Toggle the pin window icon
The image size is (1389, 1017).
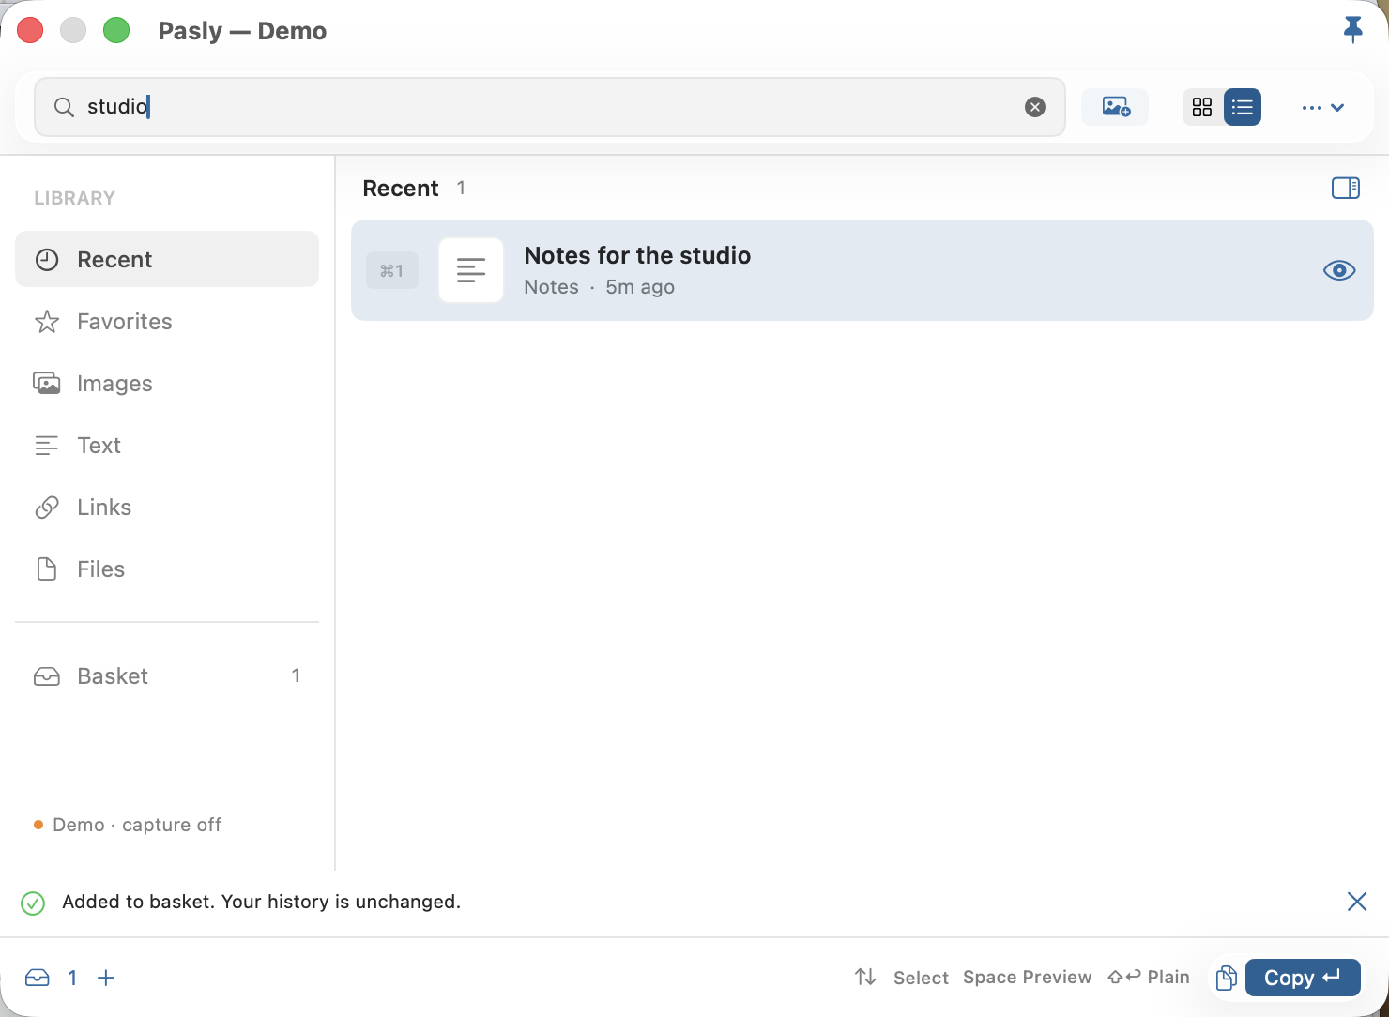click(1352, 30)
